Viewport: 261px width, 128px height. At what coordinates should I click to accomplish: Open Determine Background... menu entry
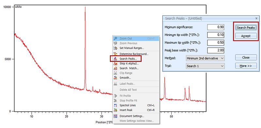coord(136,54)
